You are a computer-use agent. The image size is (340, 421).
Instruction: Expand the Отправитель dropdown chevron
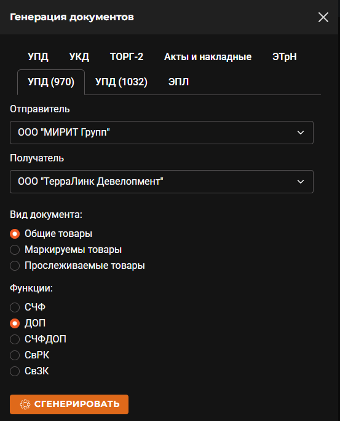pyautogui.click(x=301, y=133)
